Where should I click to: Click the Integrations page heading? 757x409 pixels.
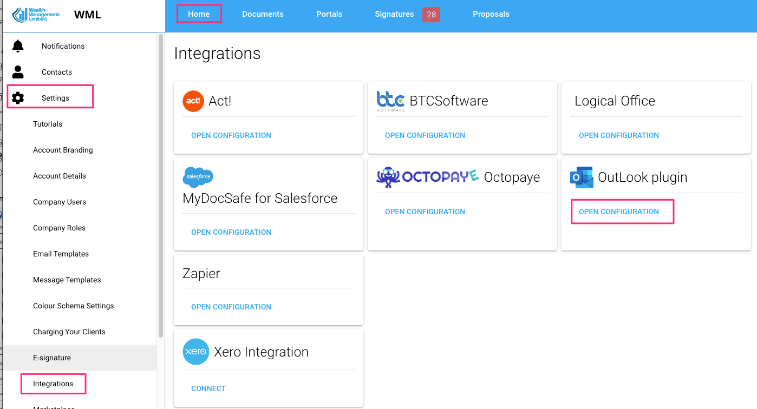pos(217,54)
